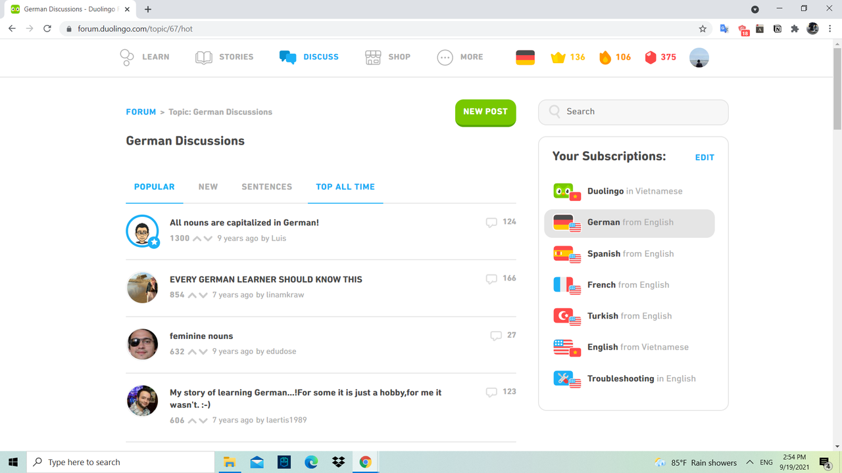Image resolution: width=842 pixels, height=473 pixels.
Task: Bookmark page with the star icon
Action: point(703,29)
